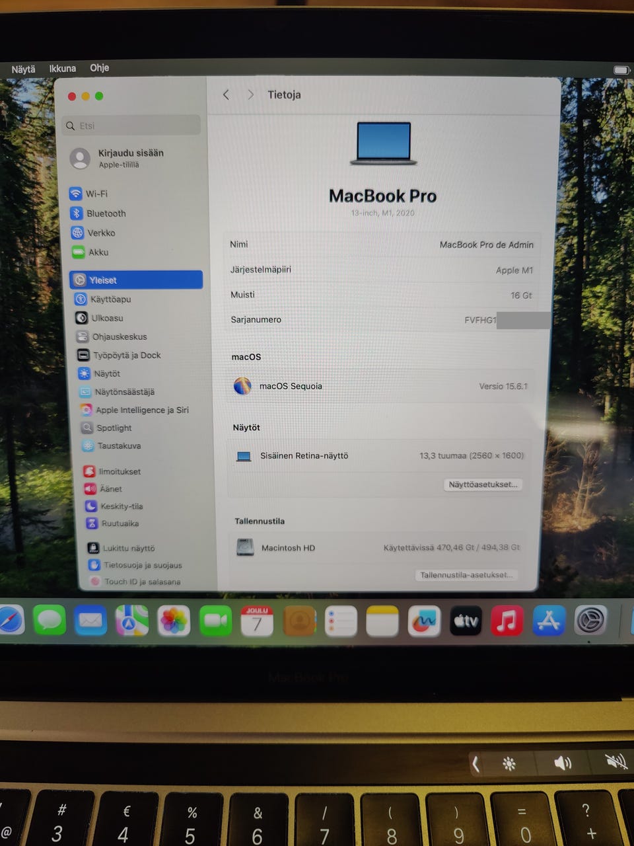
Task: Go back with the left chevron
Action: [x=226, y=95]
